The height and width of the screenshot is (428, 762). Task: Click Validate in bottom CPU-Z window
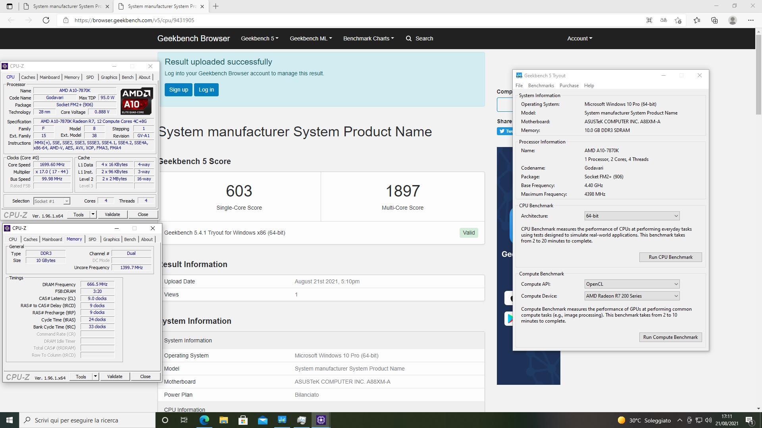(115, 376)
